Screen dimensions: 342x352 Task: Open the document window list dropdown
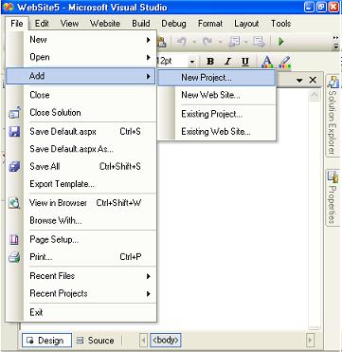[299, 81]
